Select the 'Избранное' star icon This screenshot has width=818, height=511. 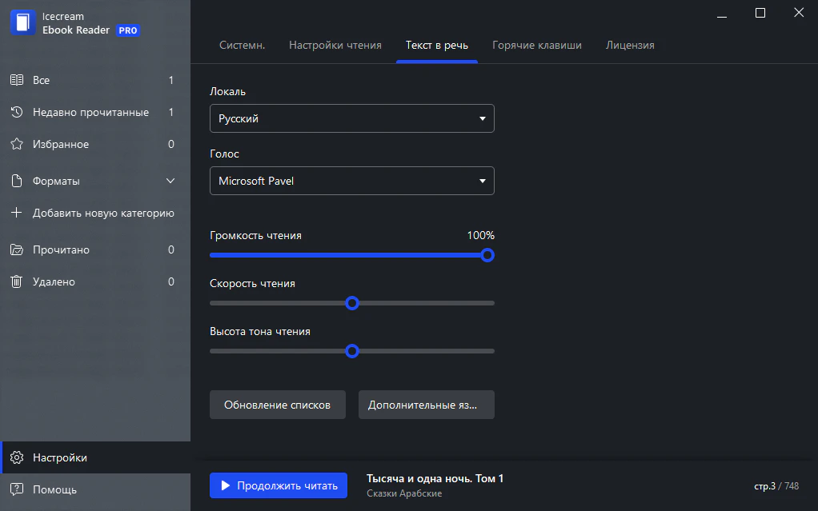pos(16,145)
